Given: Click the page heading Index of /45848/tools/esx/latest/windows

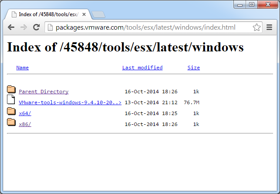Looking at the screenshot, I should tap(125, 47).
